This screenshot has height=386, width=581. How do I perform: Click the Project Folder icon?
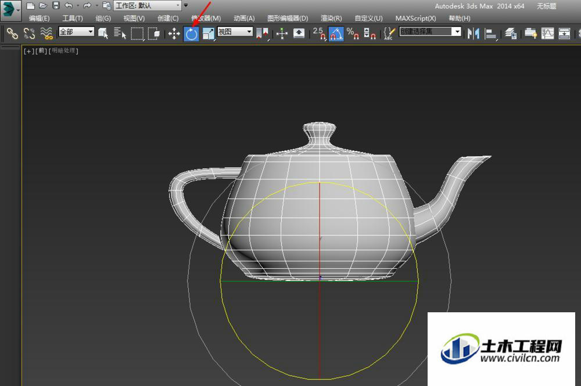point(107,6)
